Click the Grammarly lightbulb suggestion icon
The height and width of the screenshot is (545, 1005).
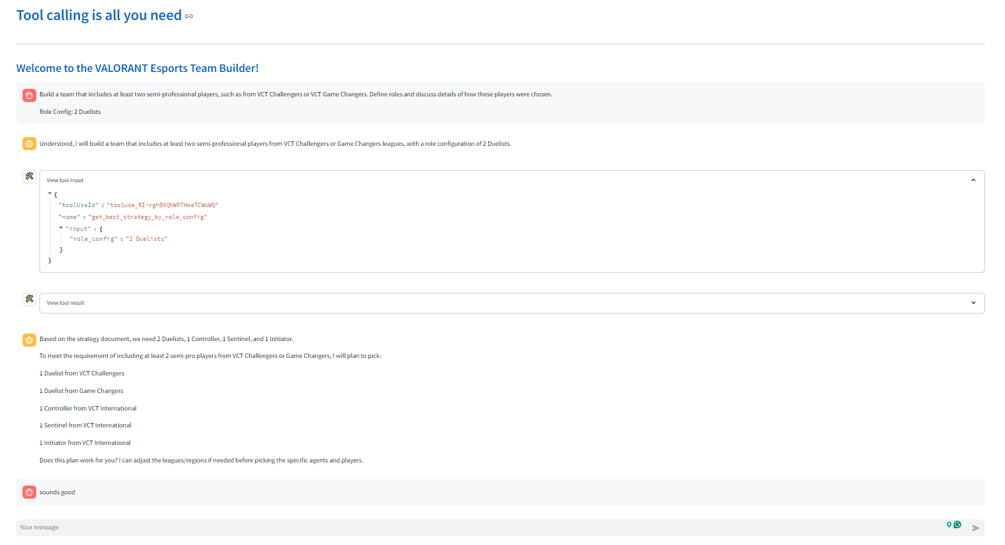click(x=949, y=525)
